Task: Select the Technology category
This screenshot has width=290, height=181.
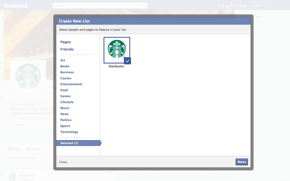Action: [69, 132]
